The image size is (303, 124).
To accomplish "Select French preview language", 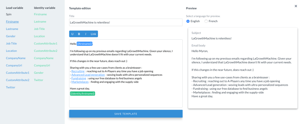I will tap(206, 21).
